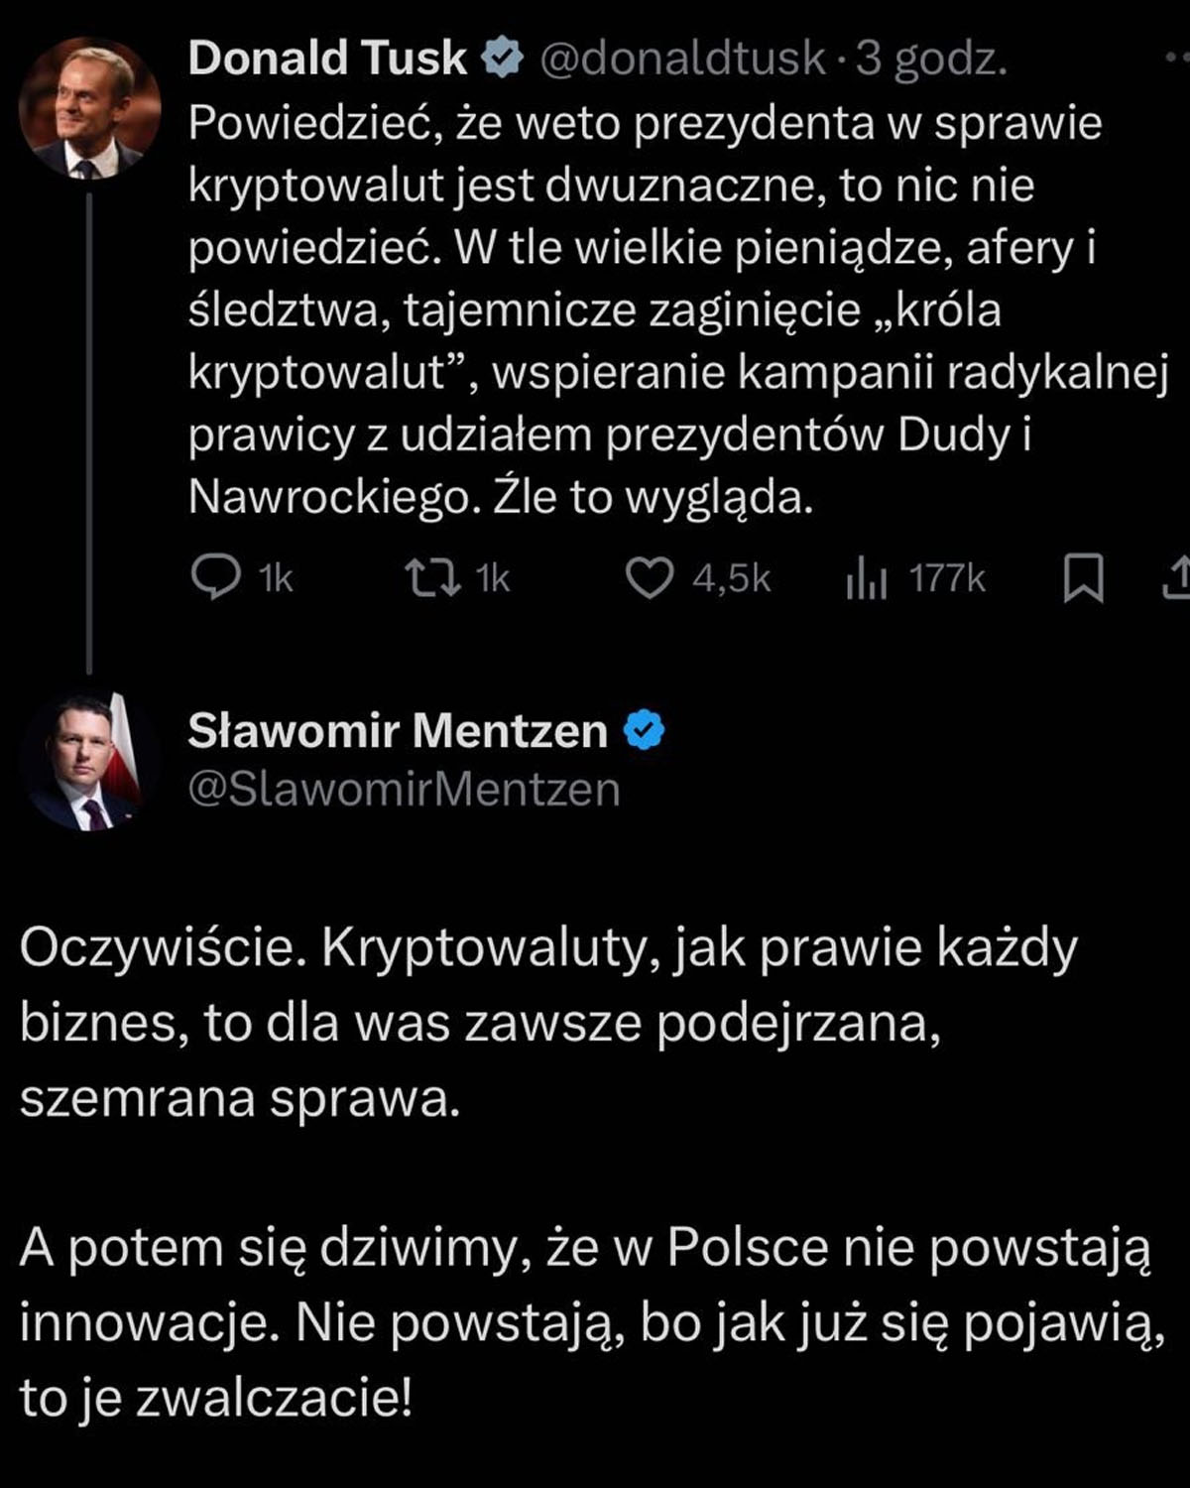Click the Sławomir Mentzen display name
The height and width of the screenshot is (1488, 1190).
(x=398, y=731)
